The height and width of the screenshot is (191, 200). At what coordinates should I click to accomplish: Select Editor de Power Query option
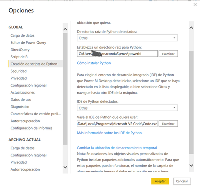[28, 43]
